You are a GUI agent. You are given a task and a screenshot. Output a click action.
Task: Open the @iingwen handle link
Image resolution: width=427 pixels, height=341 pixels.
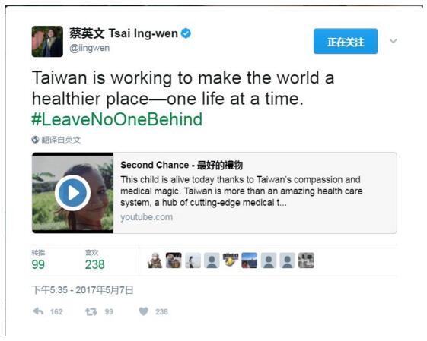(x=89, y=48)
